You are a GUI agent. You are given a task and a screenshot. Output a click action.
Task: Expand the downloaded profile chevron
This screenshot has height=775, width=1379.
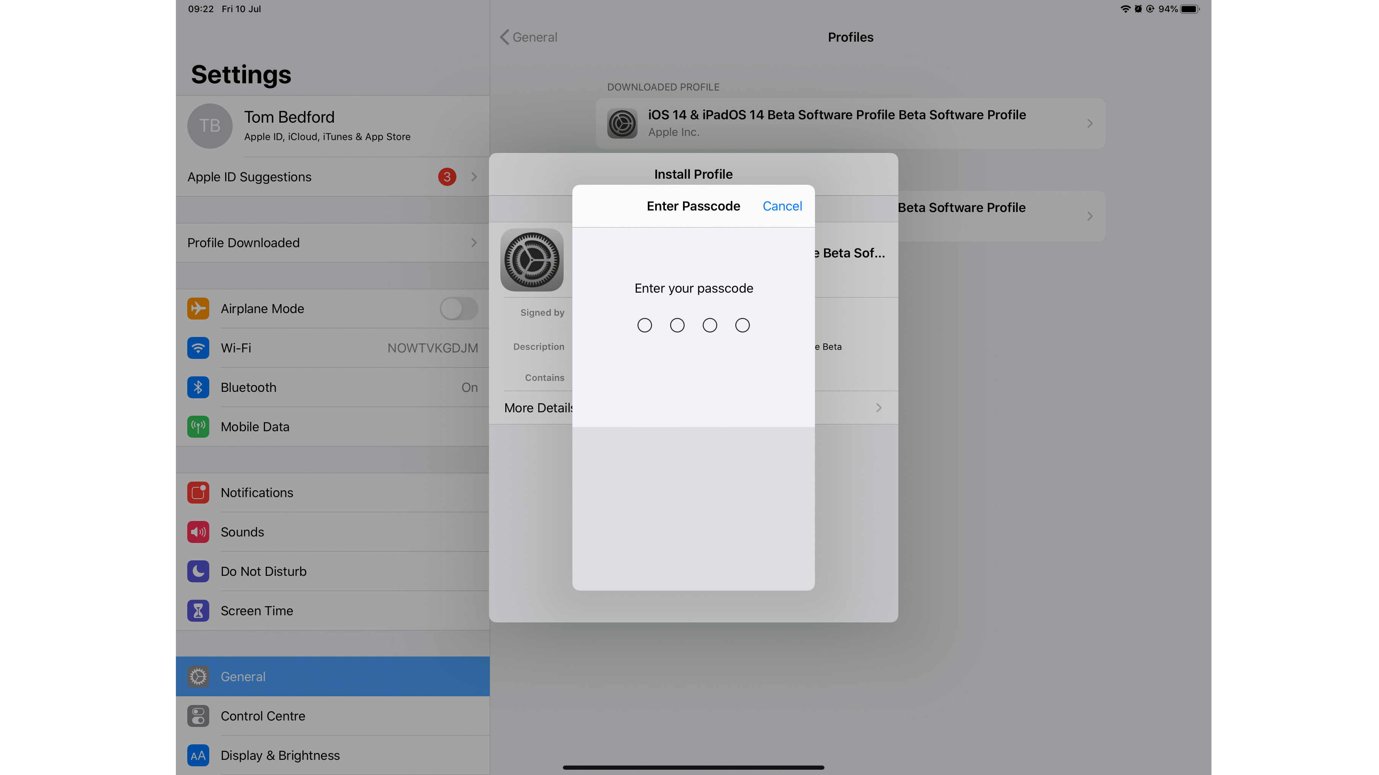(x=1090, y=123)
